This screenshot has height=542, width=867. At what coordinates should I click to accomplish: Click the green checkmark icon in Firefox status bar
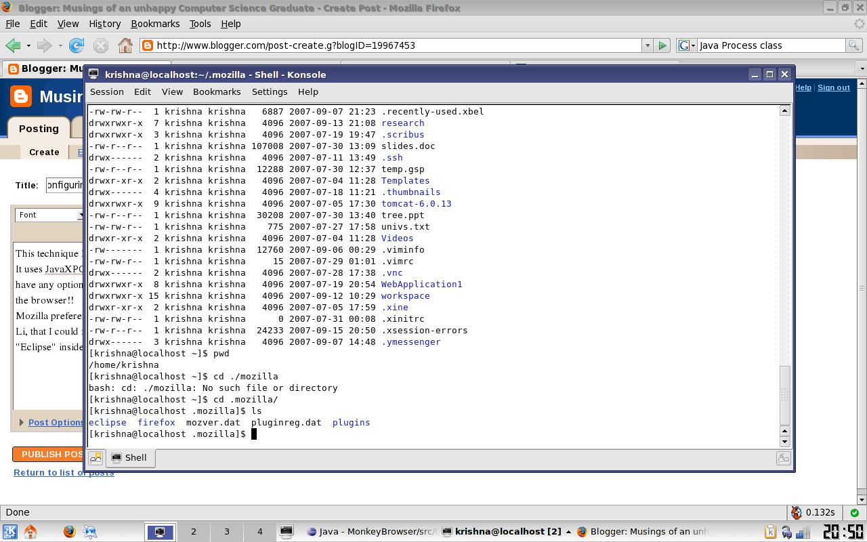point(855,513)
